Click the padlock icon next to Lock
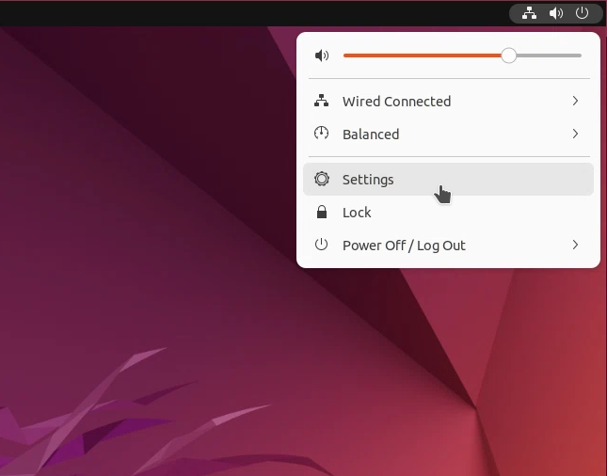 (322, 213)
